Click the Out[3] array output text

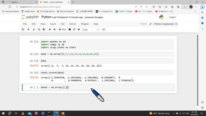click(x=71, y=66)
